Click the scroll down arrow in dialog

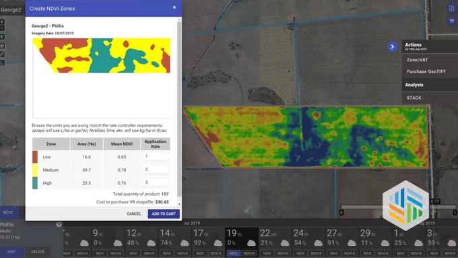pos(179,204)
